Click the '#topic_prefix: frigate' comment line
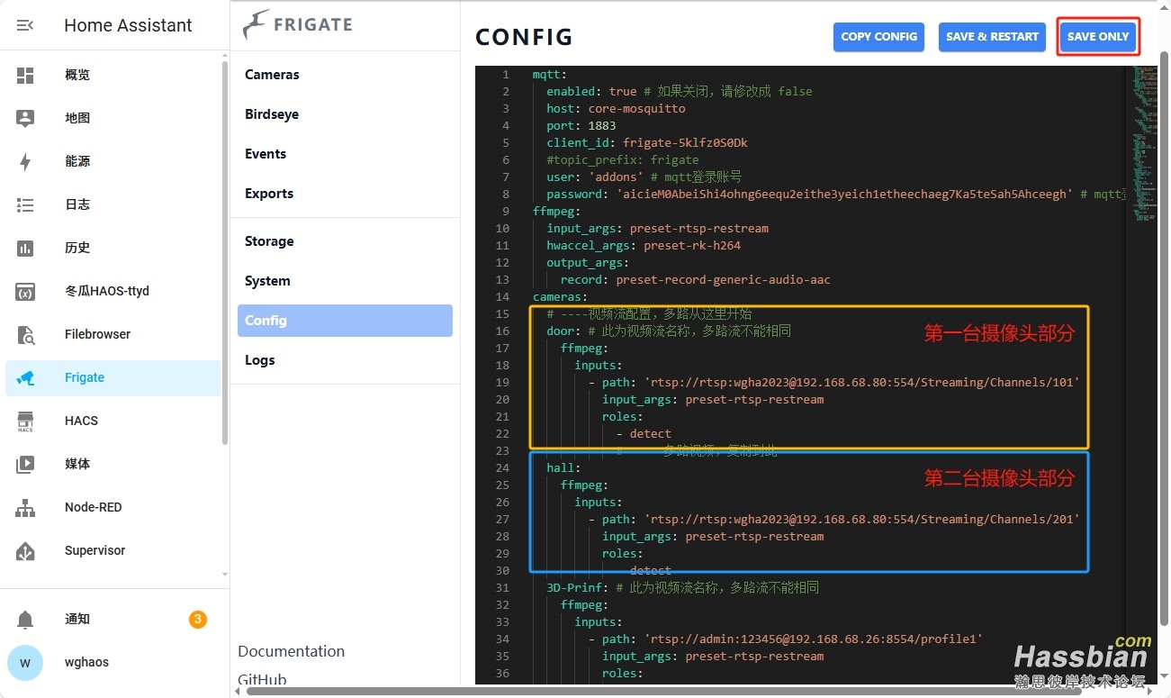 point(623,160)
